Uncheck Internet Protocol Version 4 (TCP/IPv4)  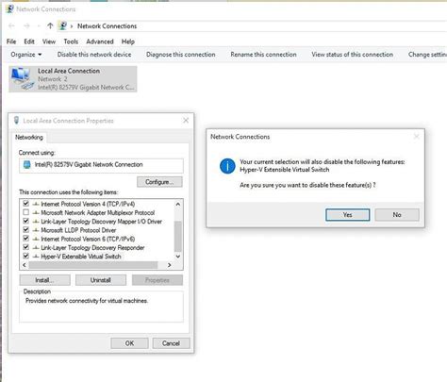click(25, 204)
